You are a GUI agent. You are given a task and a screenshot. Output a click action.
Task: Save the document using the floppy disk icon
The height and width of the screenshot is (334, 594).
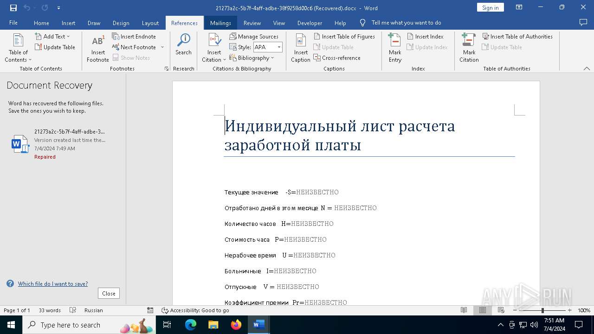(x=13, y=8)
